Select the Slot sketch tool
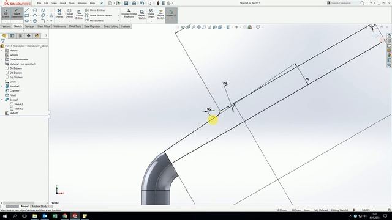The image size is (392, 220). pos(27,21)
